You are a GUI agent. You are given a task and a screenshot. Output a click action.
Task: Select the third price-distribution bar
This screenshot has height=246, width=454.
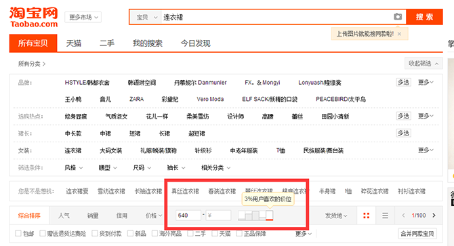255,216
